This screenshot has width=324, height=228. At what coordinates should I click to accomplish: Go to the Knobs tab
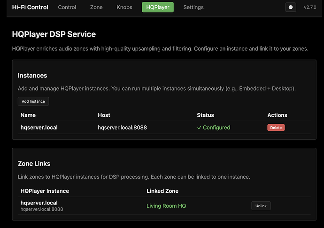tap(124, 8)
